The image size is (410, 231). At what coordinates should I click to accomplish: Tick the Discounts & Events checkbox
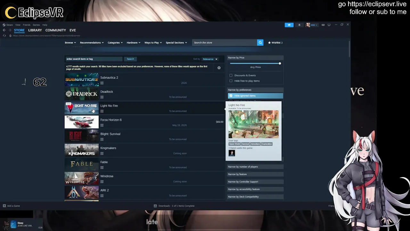pos(231,75)
